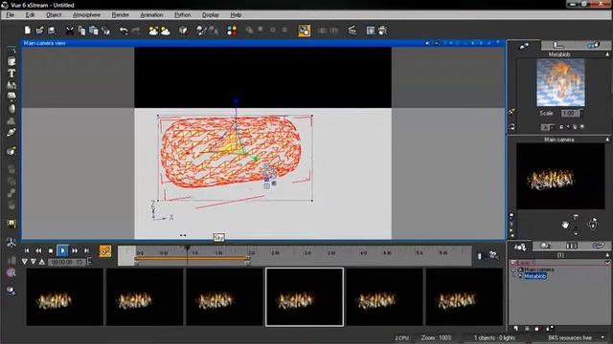This screenshot has width=613, height=344.
Task: Click go to first frame control
Action: 27,250
